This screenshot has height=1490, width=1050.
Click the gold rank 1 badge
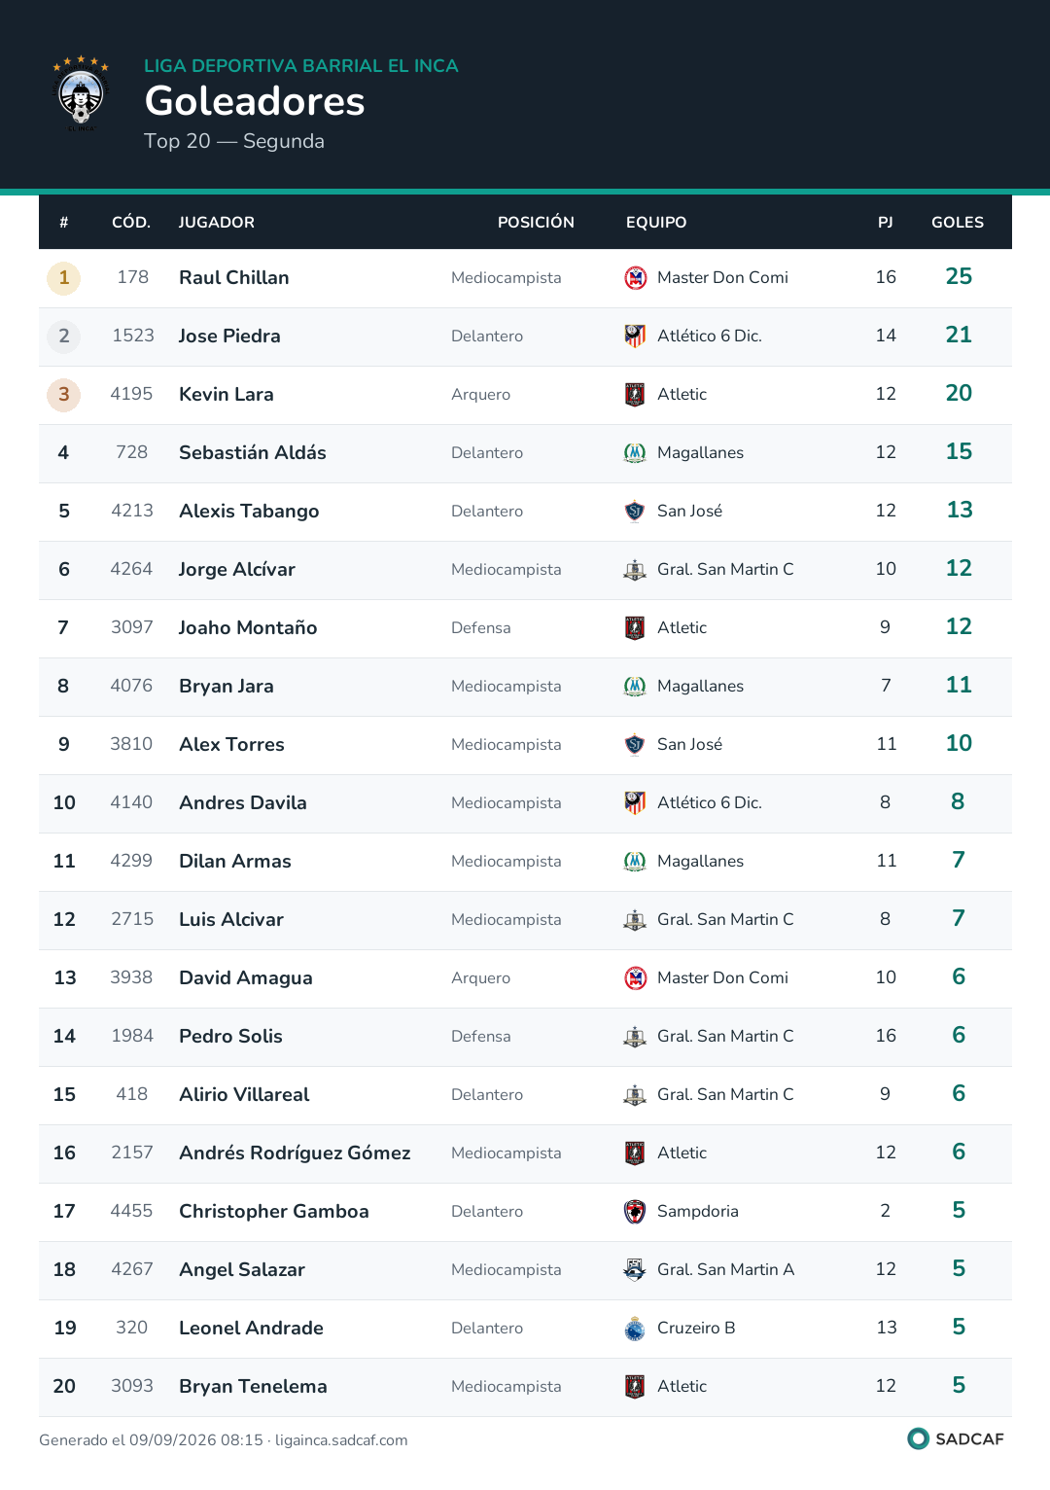[x=64, y=278]
